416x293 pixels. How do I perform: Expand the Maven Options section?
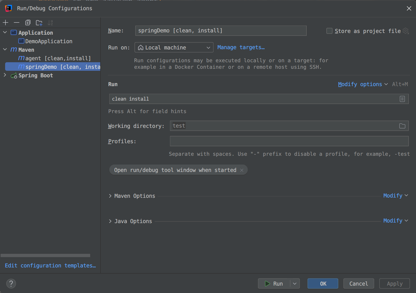110,196
